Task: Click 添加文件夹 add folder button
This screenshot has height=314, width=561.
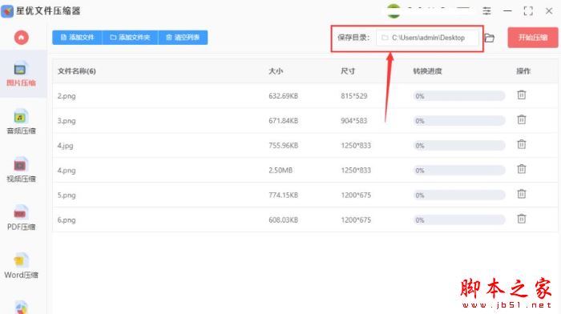Action: 130,37
